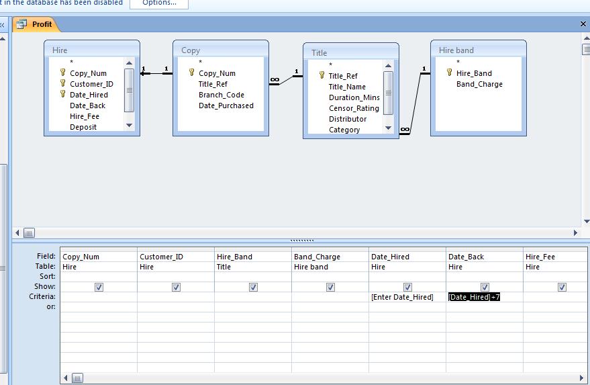
Task: Collapse the navigation pane with double chevron
Action: [x=2, y=26]
